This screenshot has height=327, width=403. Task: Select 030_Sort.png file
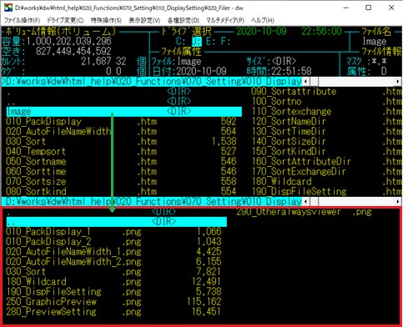click(x=113, y=272)
